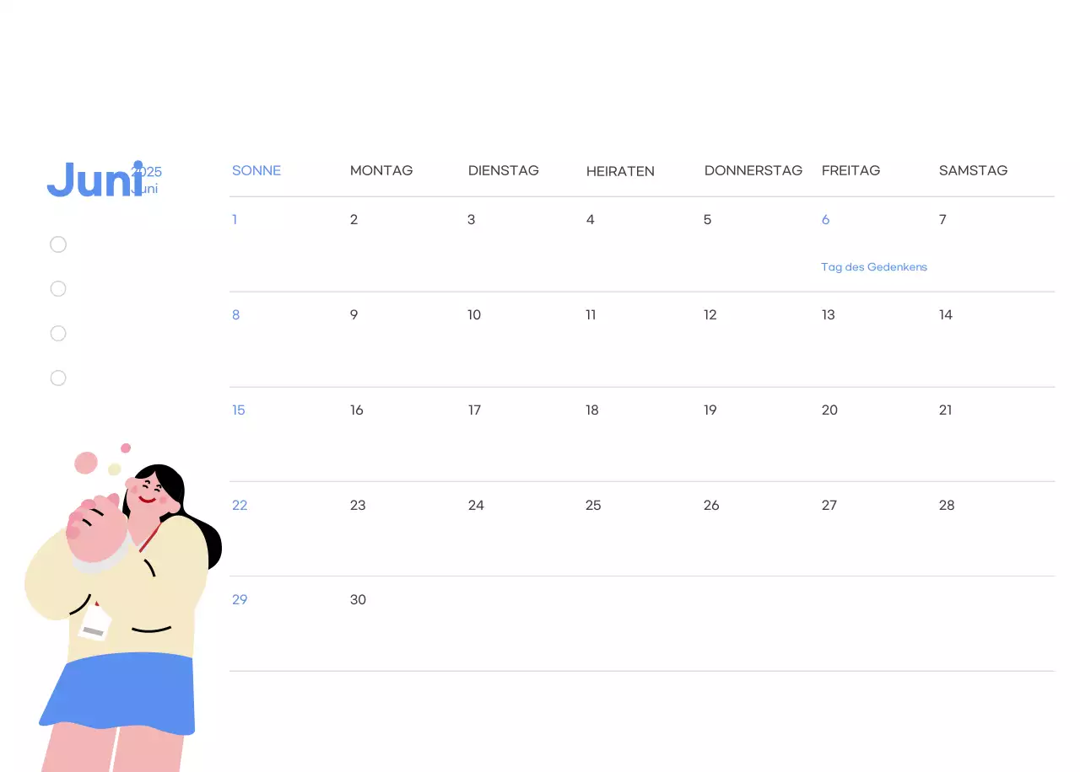Select the highlighted date 29
The width and height of the screenshot is (1080, 772).
(240, 599)
